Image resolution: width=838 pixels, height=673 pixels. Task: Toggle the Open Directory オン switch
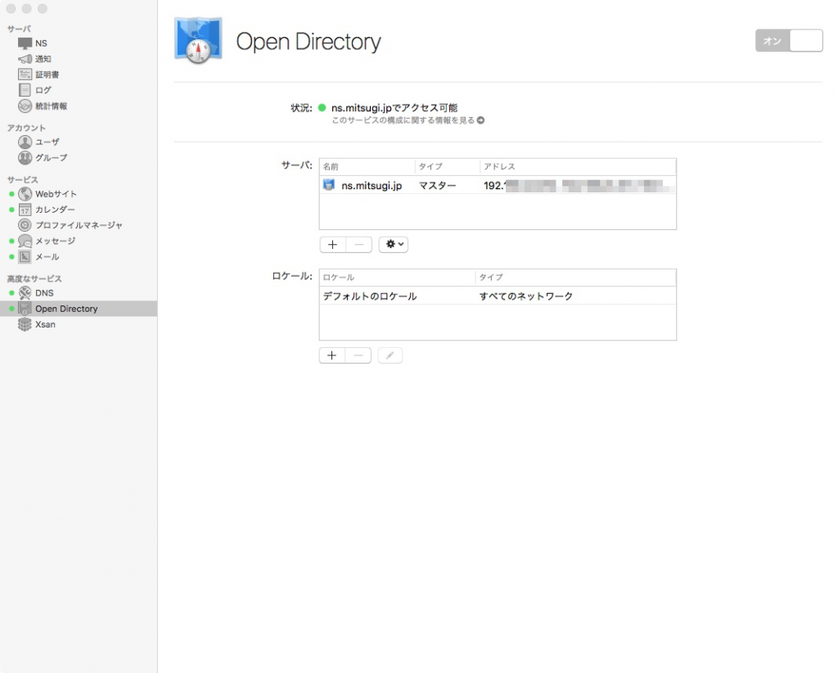pos(789,41)
